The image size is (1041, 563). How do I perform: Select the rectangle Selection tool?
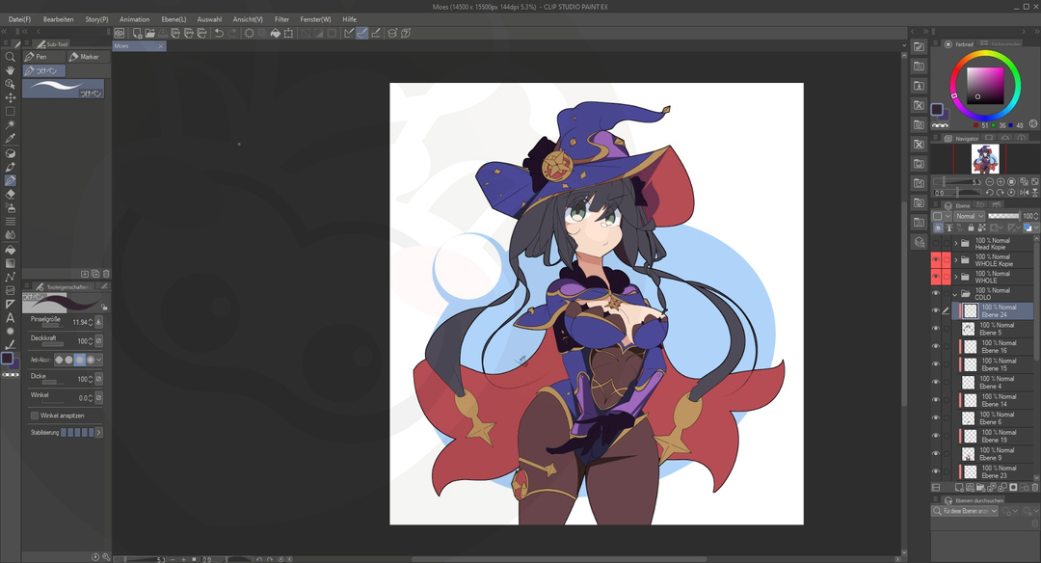(10, 112)
